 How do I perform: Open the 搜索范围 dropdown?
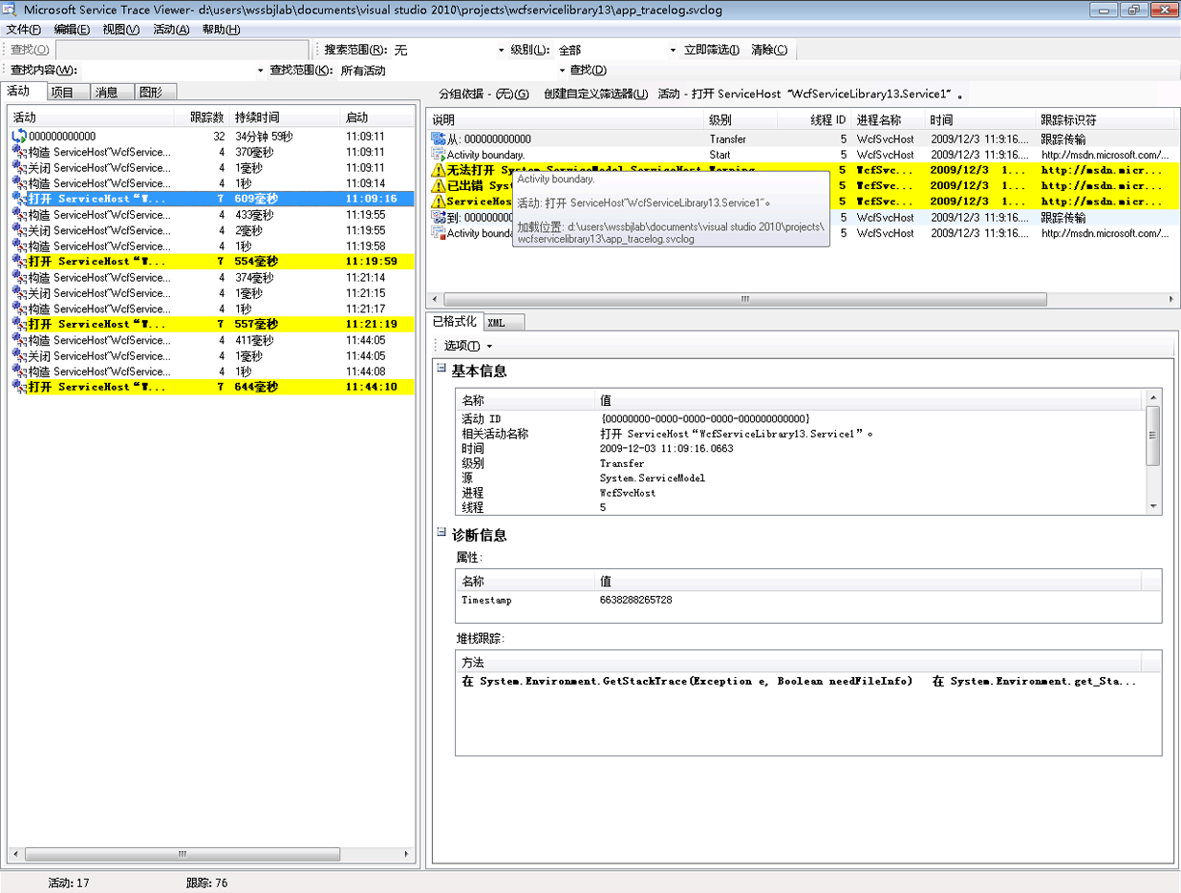click(x=502, y=51)
